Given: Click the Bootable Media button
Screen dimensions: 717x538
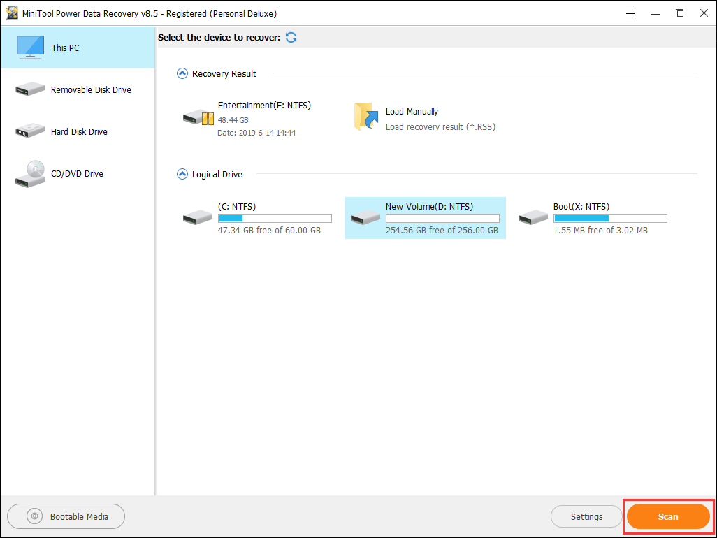Looking at the screenshot, I should [x=66, y=516].
